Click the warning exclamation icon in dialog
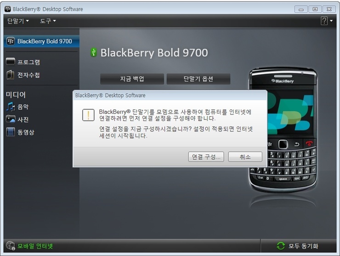 click(x=88, y=115)
